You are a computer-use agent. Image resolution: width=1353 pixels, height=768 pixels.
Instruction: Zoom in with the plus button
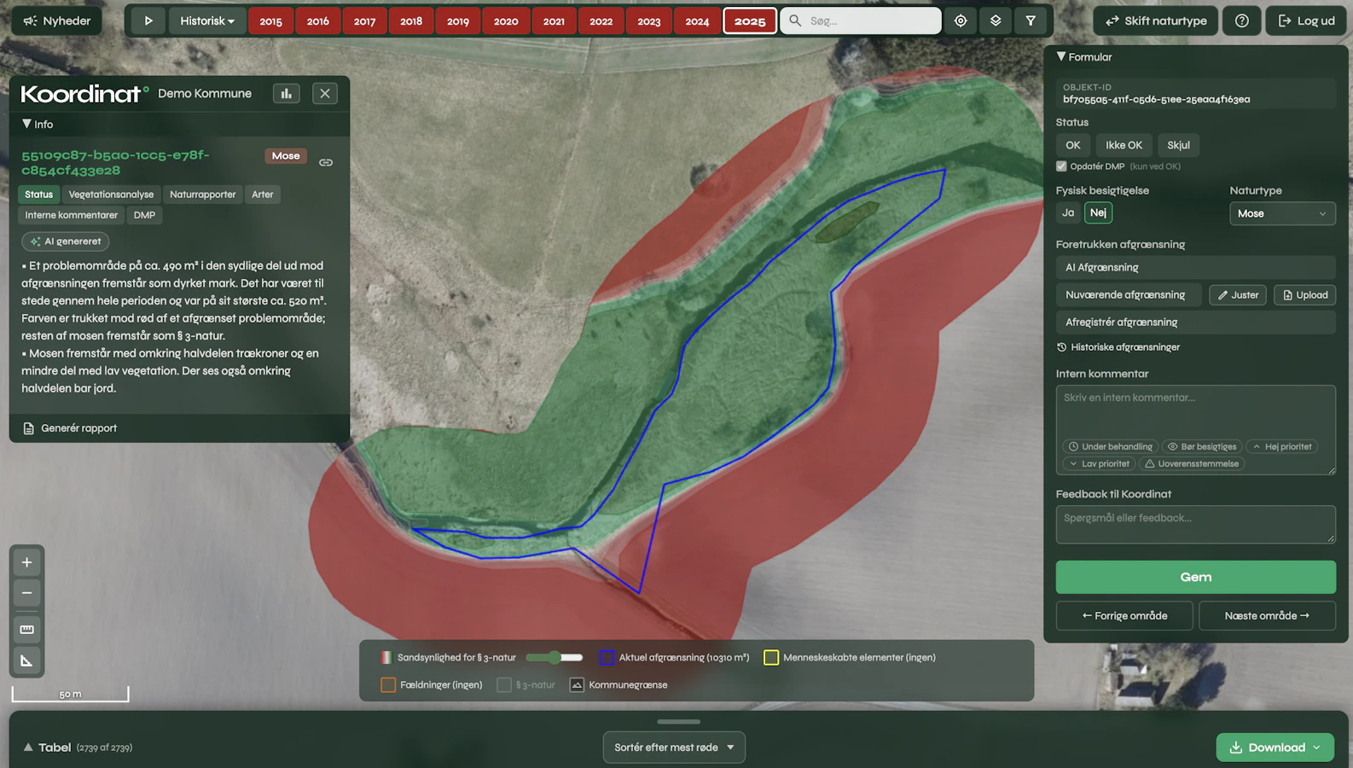(x=27, y=562)
